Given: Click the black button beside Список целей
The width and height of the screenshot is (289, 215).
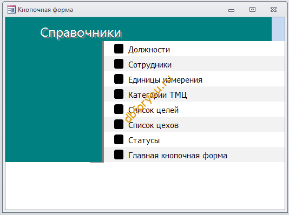Looking at the screenshot, I should (119, 109).
